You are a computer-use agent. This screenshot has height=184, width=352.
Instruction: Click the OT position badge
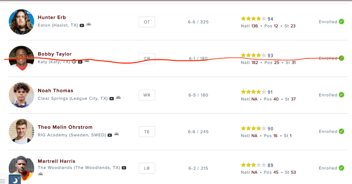[x=147, y=22]
